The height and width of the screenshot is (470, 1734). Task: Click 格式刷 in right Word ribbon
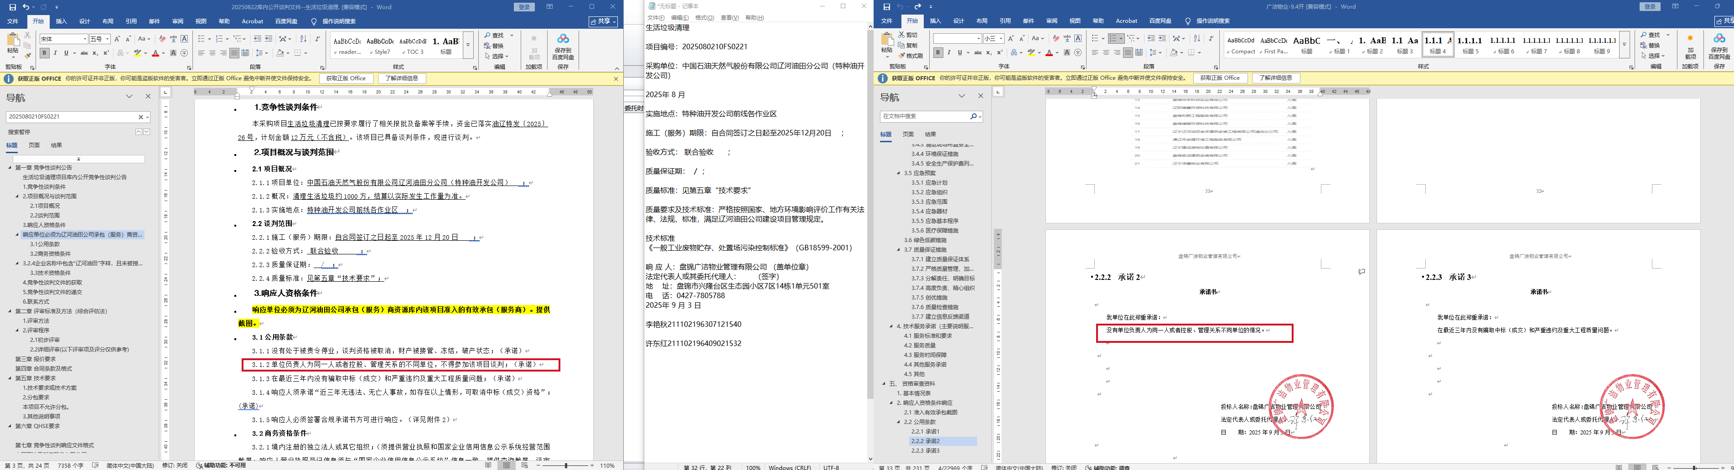[910, 56]
